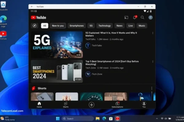This screenshot has height=122, width=184.
Task: Play the 5G Explained video thumbnail
Action: [57, 45]
